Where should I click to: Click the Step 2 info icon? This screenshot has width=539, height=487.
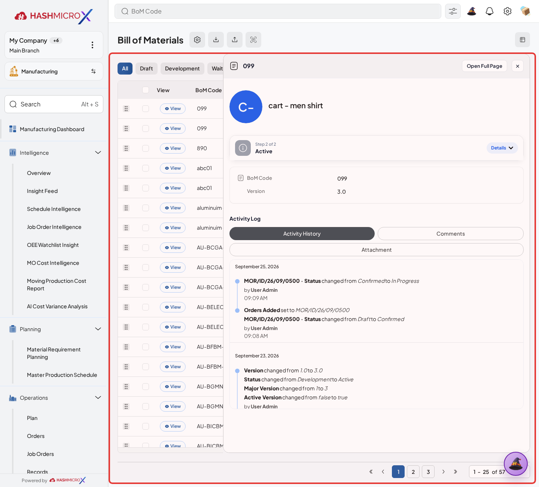click(243, 148)
